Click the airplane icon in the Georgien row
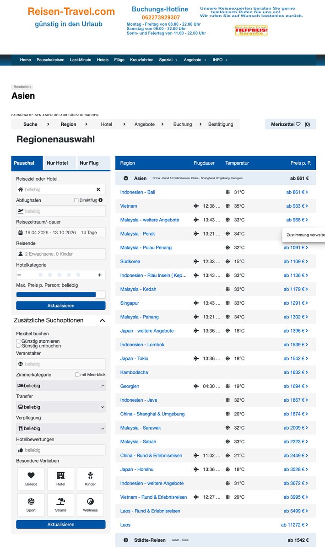Screen dimensions: 325x549 coord(196,386)
